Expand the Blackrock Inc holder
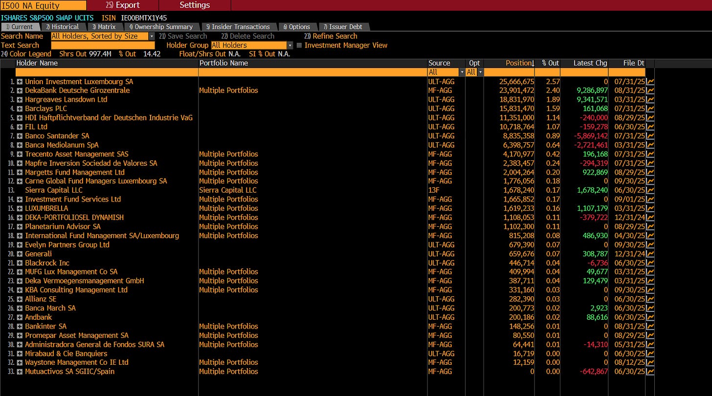The height and width of the screenshot is (396, 712). pos(20,263)
